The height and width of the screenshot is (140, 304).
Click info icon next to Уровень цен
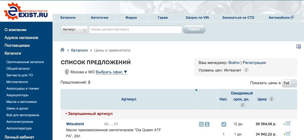coord(246,70)
